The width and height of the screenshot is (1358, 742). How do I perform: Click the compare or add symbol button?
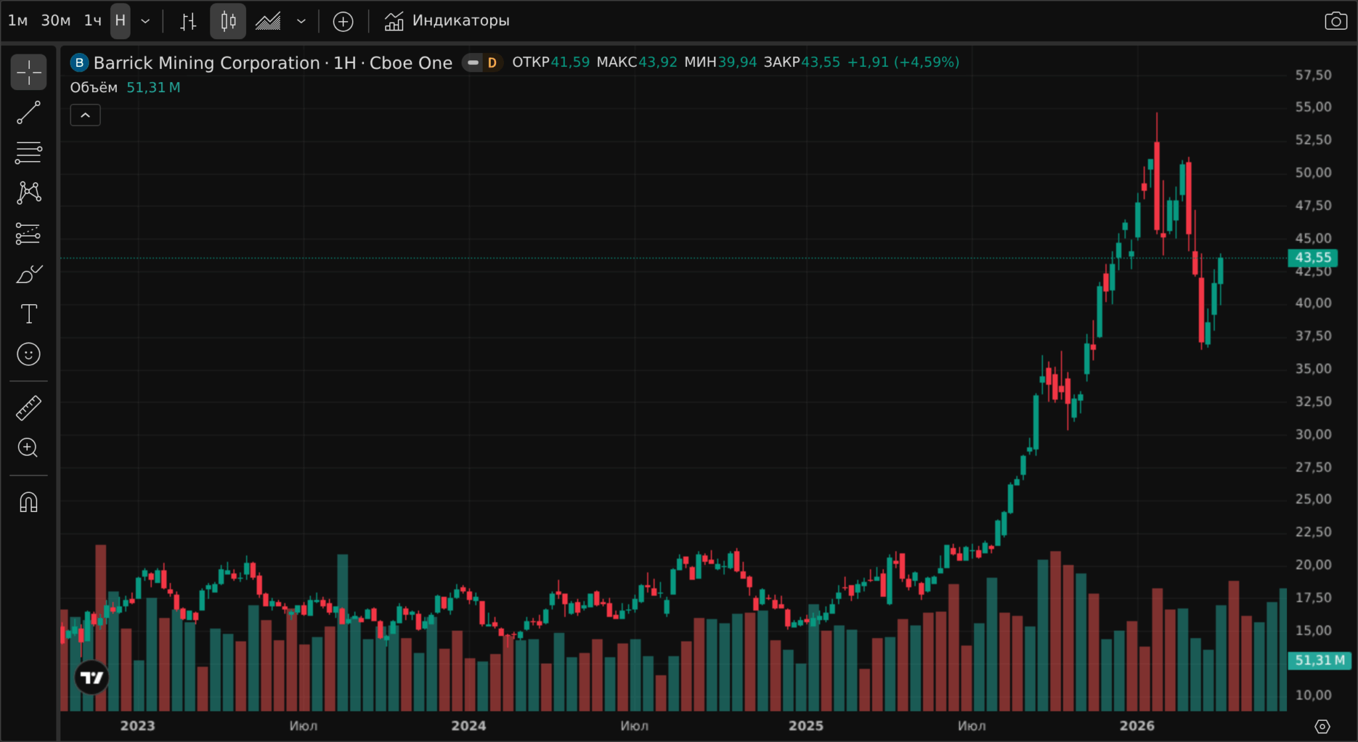pos(343,21)
